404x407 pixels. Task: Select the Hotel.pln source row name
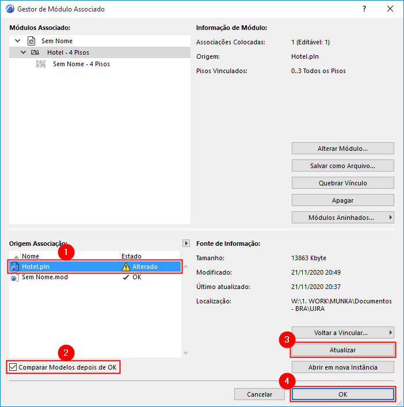(36, 267)
